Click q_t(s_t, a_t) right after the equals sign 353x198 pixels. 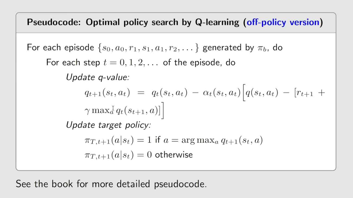169,93
